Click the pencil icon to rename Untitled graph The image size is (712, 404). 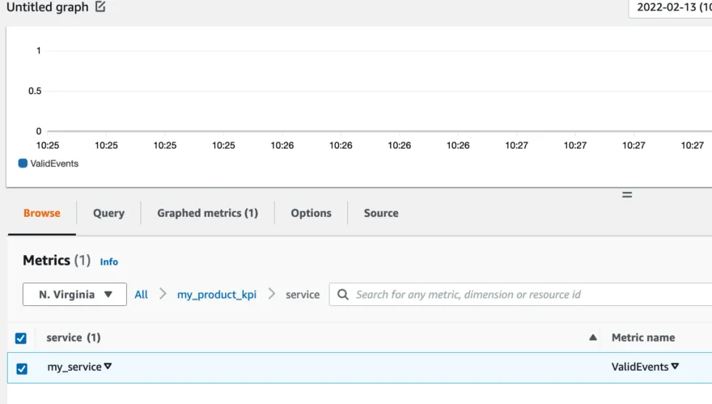(100, 7)
